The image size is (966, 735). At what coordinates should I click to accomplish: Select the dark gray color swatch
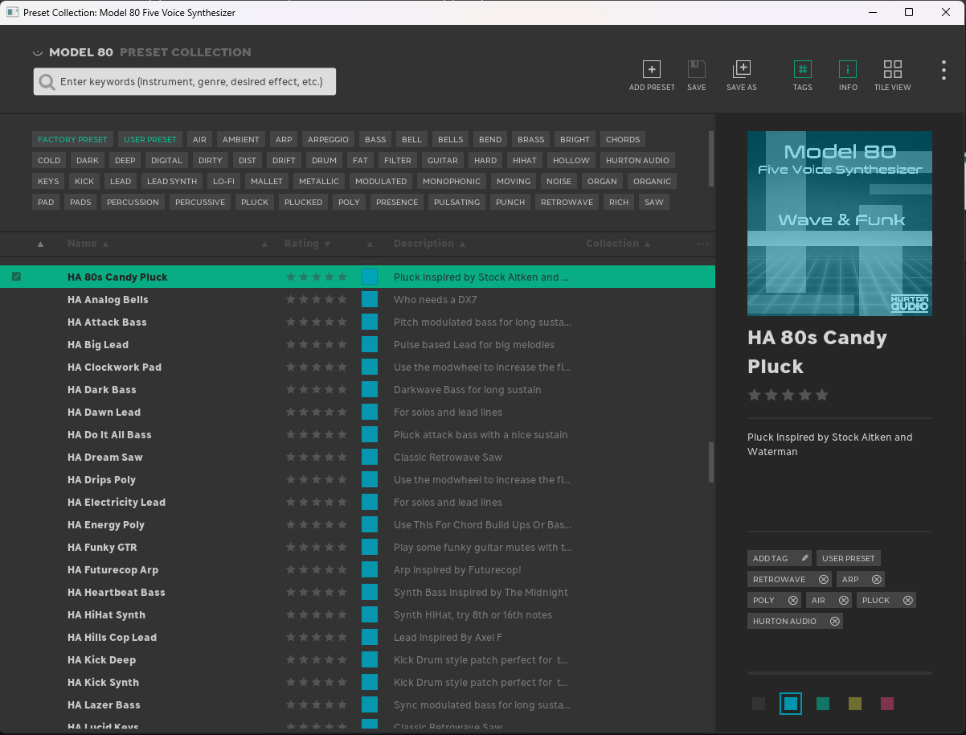click(759, 704)
